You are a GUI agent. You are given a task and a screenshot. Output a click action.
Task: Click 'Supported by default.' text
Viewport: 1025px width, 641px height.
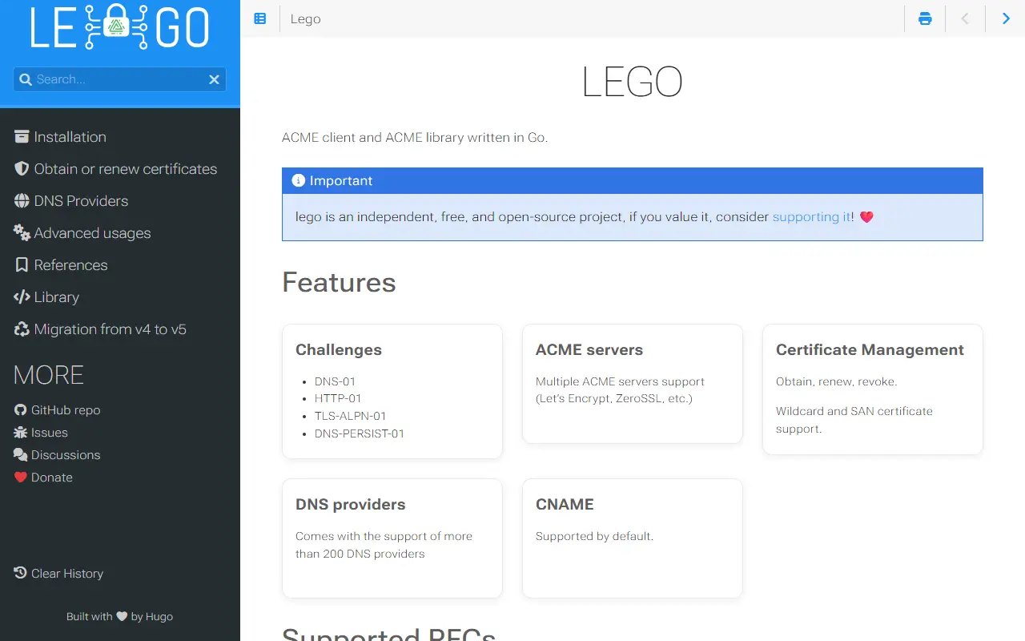click(594, 536)
